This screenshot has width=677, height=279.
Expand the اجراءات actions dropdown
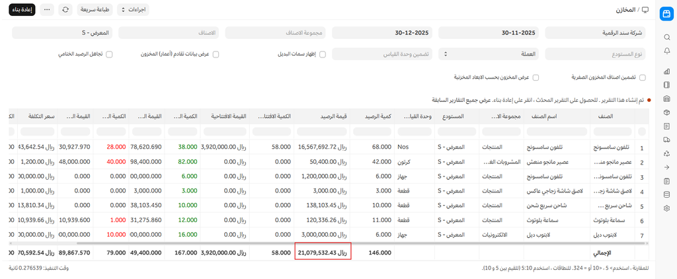click(x=133, y=10)
